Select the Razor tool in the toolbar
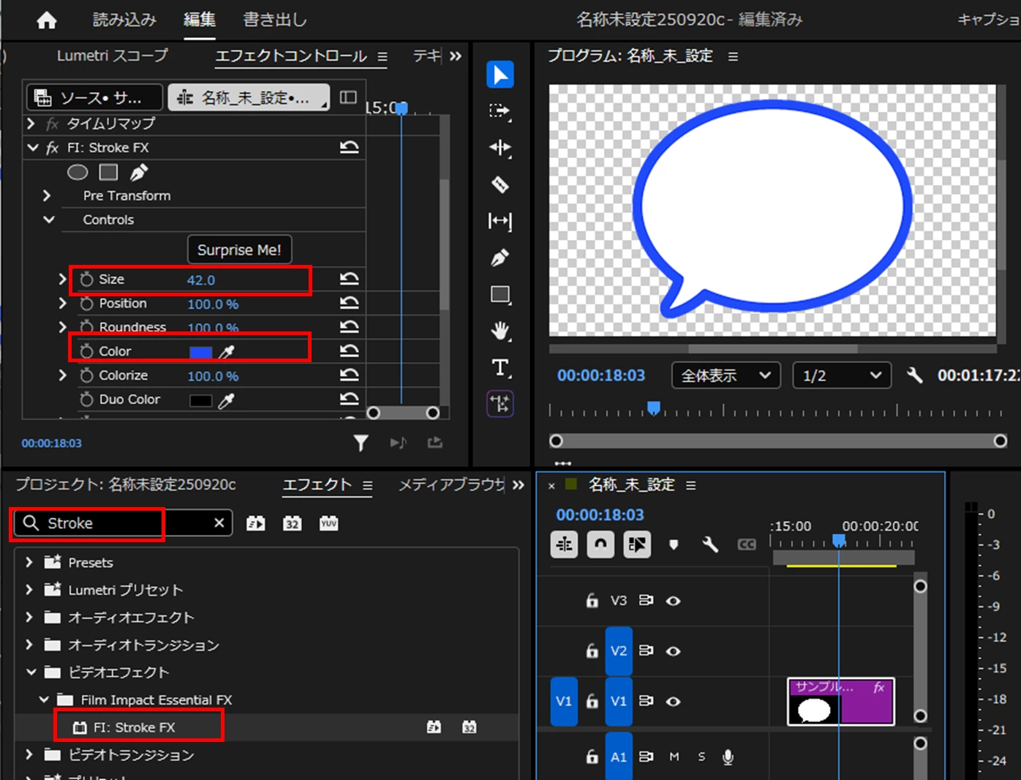 (500, 184)
